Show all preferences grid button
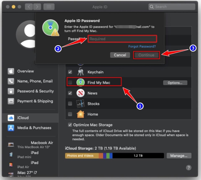Viewport: 201px width, 180px height. pyautogui.click(x=49, y=7)
